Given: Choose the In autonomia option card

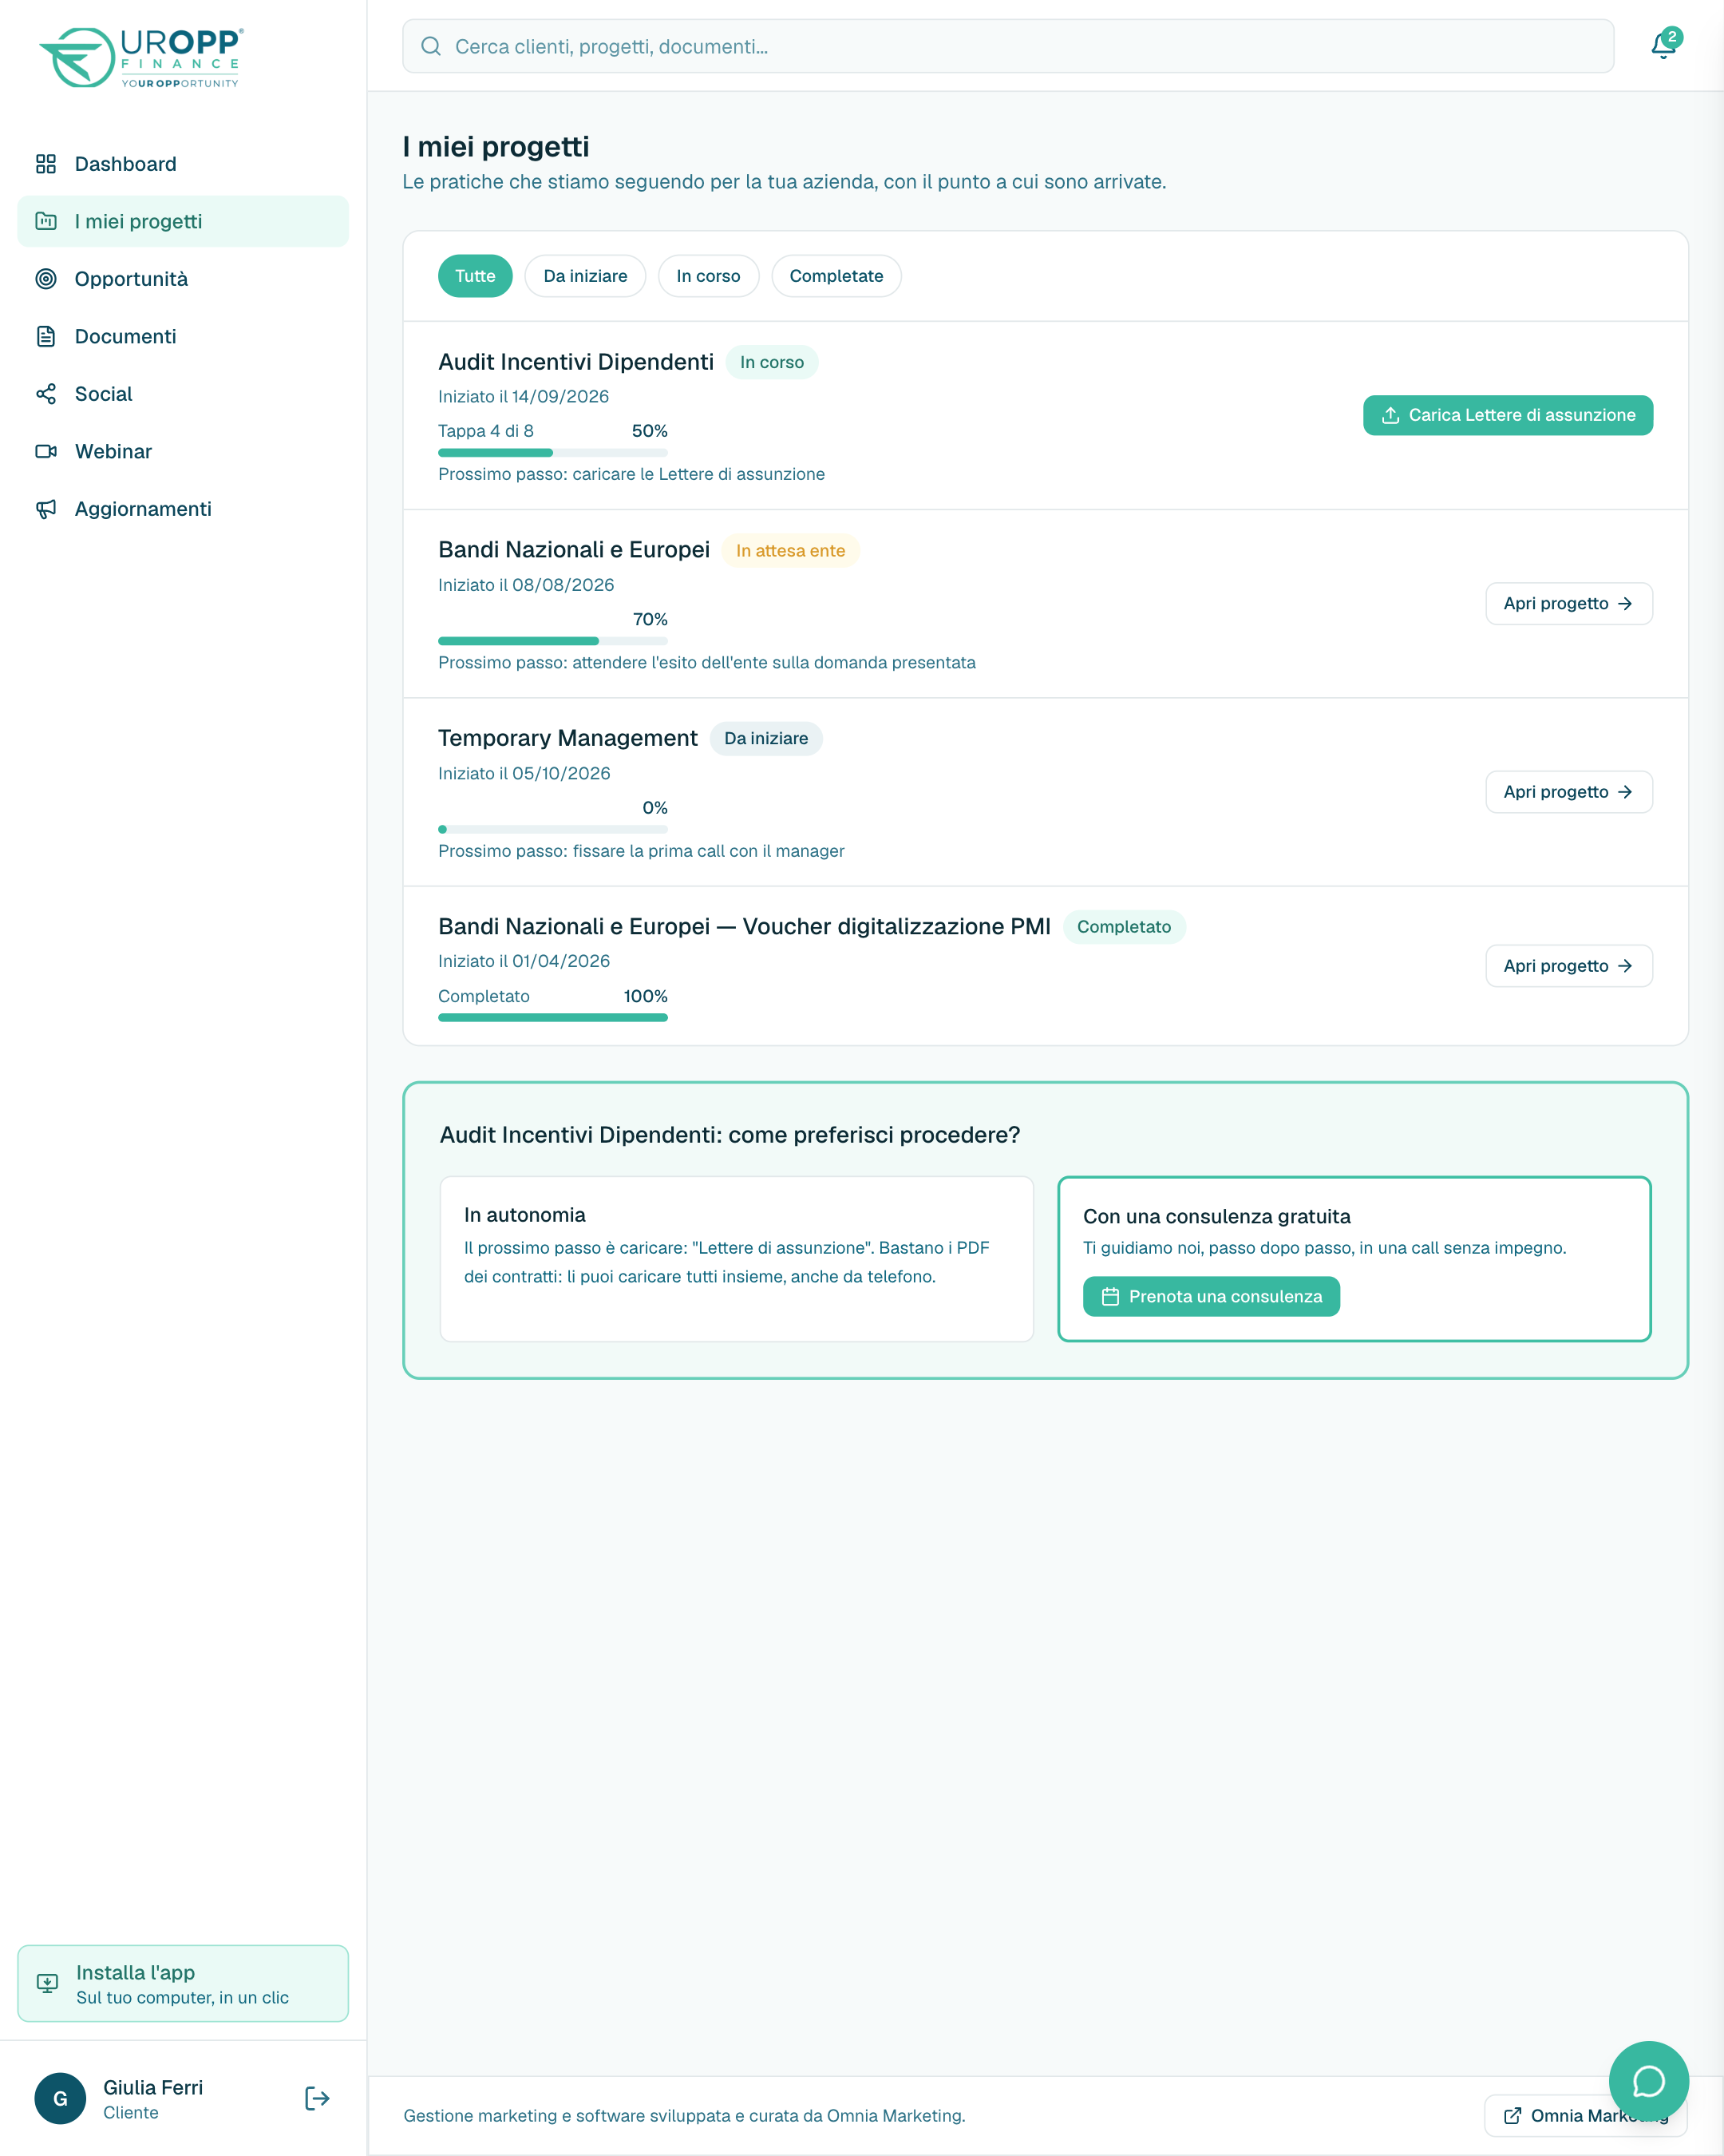Looking at the screenshot, I should click(737, 1259).
